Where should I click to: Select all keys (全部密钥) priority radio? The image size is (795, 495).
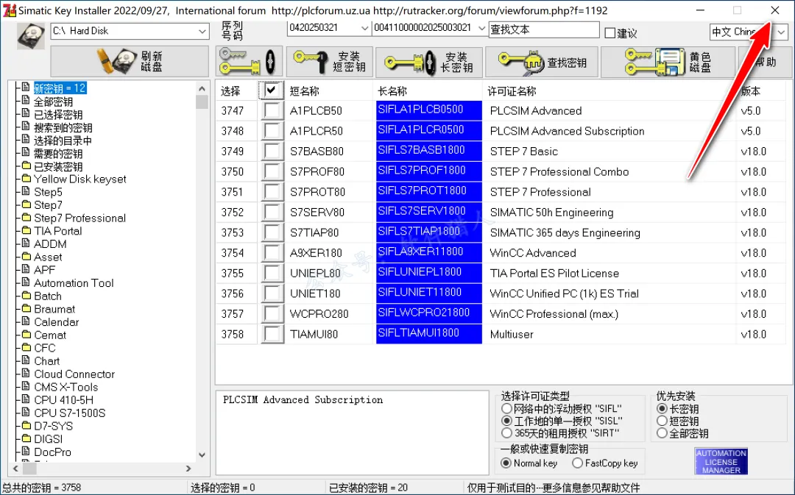[662, 433]
